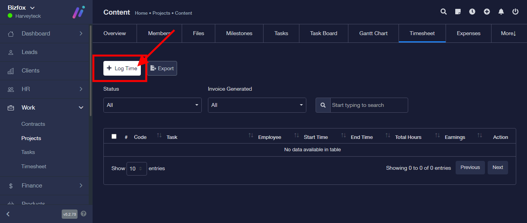Click the plus circle quick-add icon
The width and height of the screenshot is (527, 223).
(x=487, y=12)
